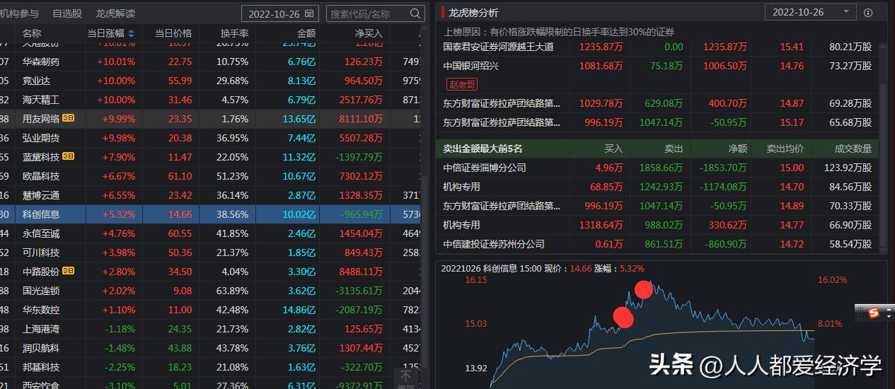Switch to the 机构参与 tab
The height and width of the screenshot is (389, 895).
coord(20,13)
